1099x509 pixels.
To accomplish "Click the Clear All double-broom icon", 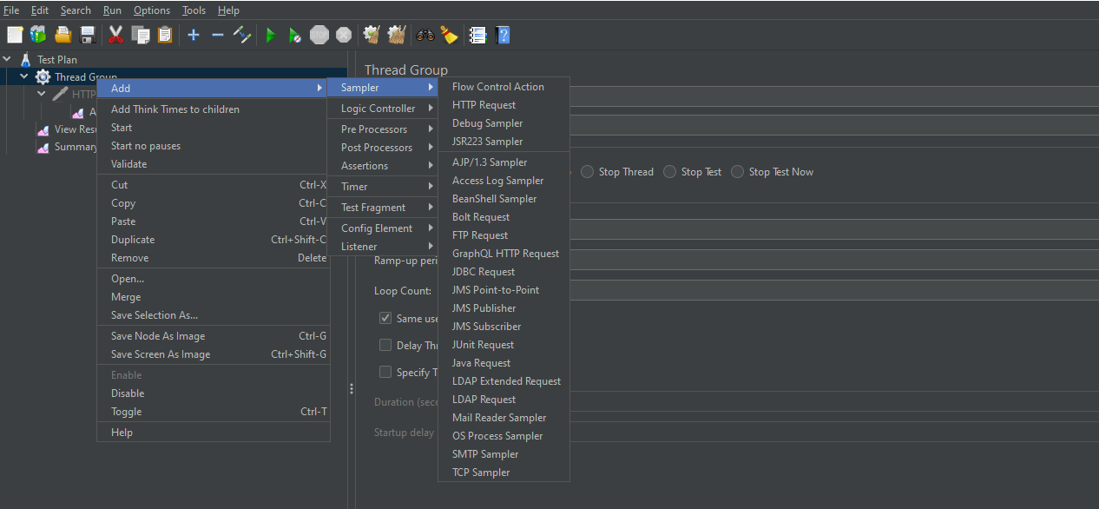I will click(x=397, y=35).
